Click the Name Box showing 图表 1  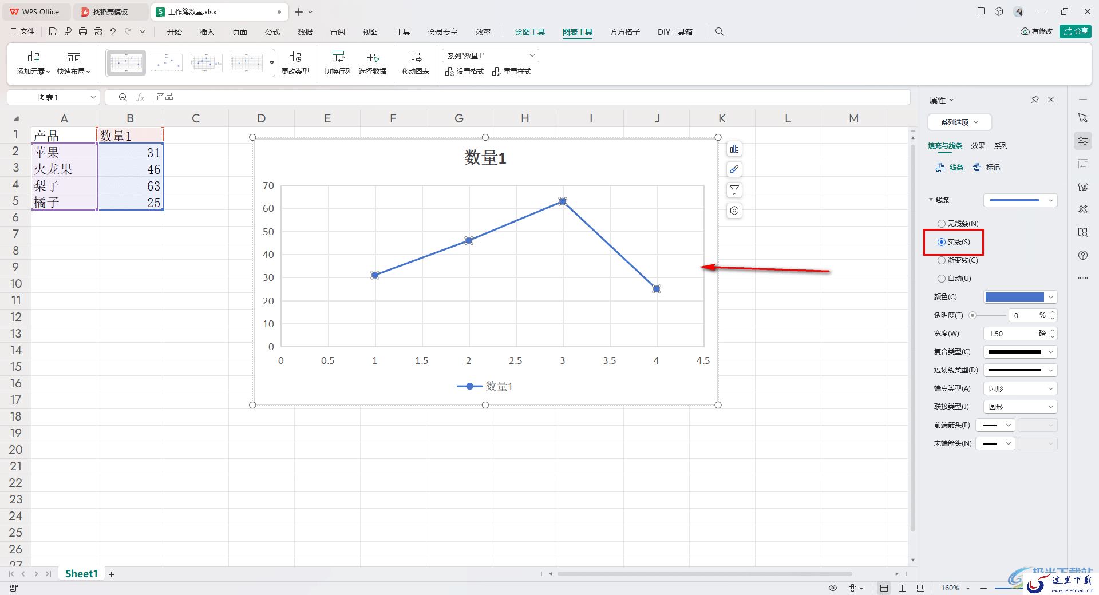pyautogui.click(x=53, y=97)
